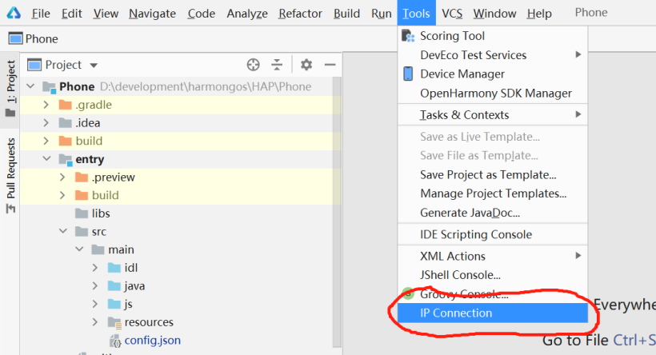The height and width of the screenshot is (355, 656).
Task: Expand the .gradle folder
Action: 47,105
